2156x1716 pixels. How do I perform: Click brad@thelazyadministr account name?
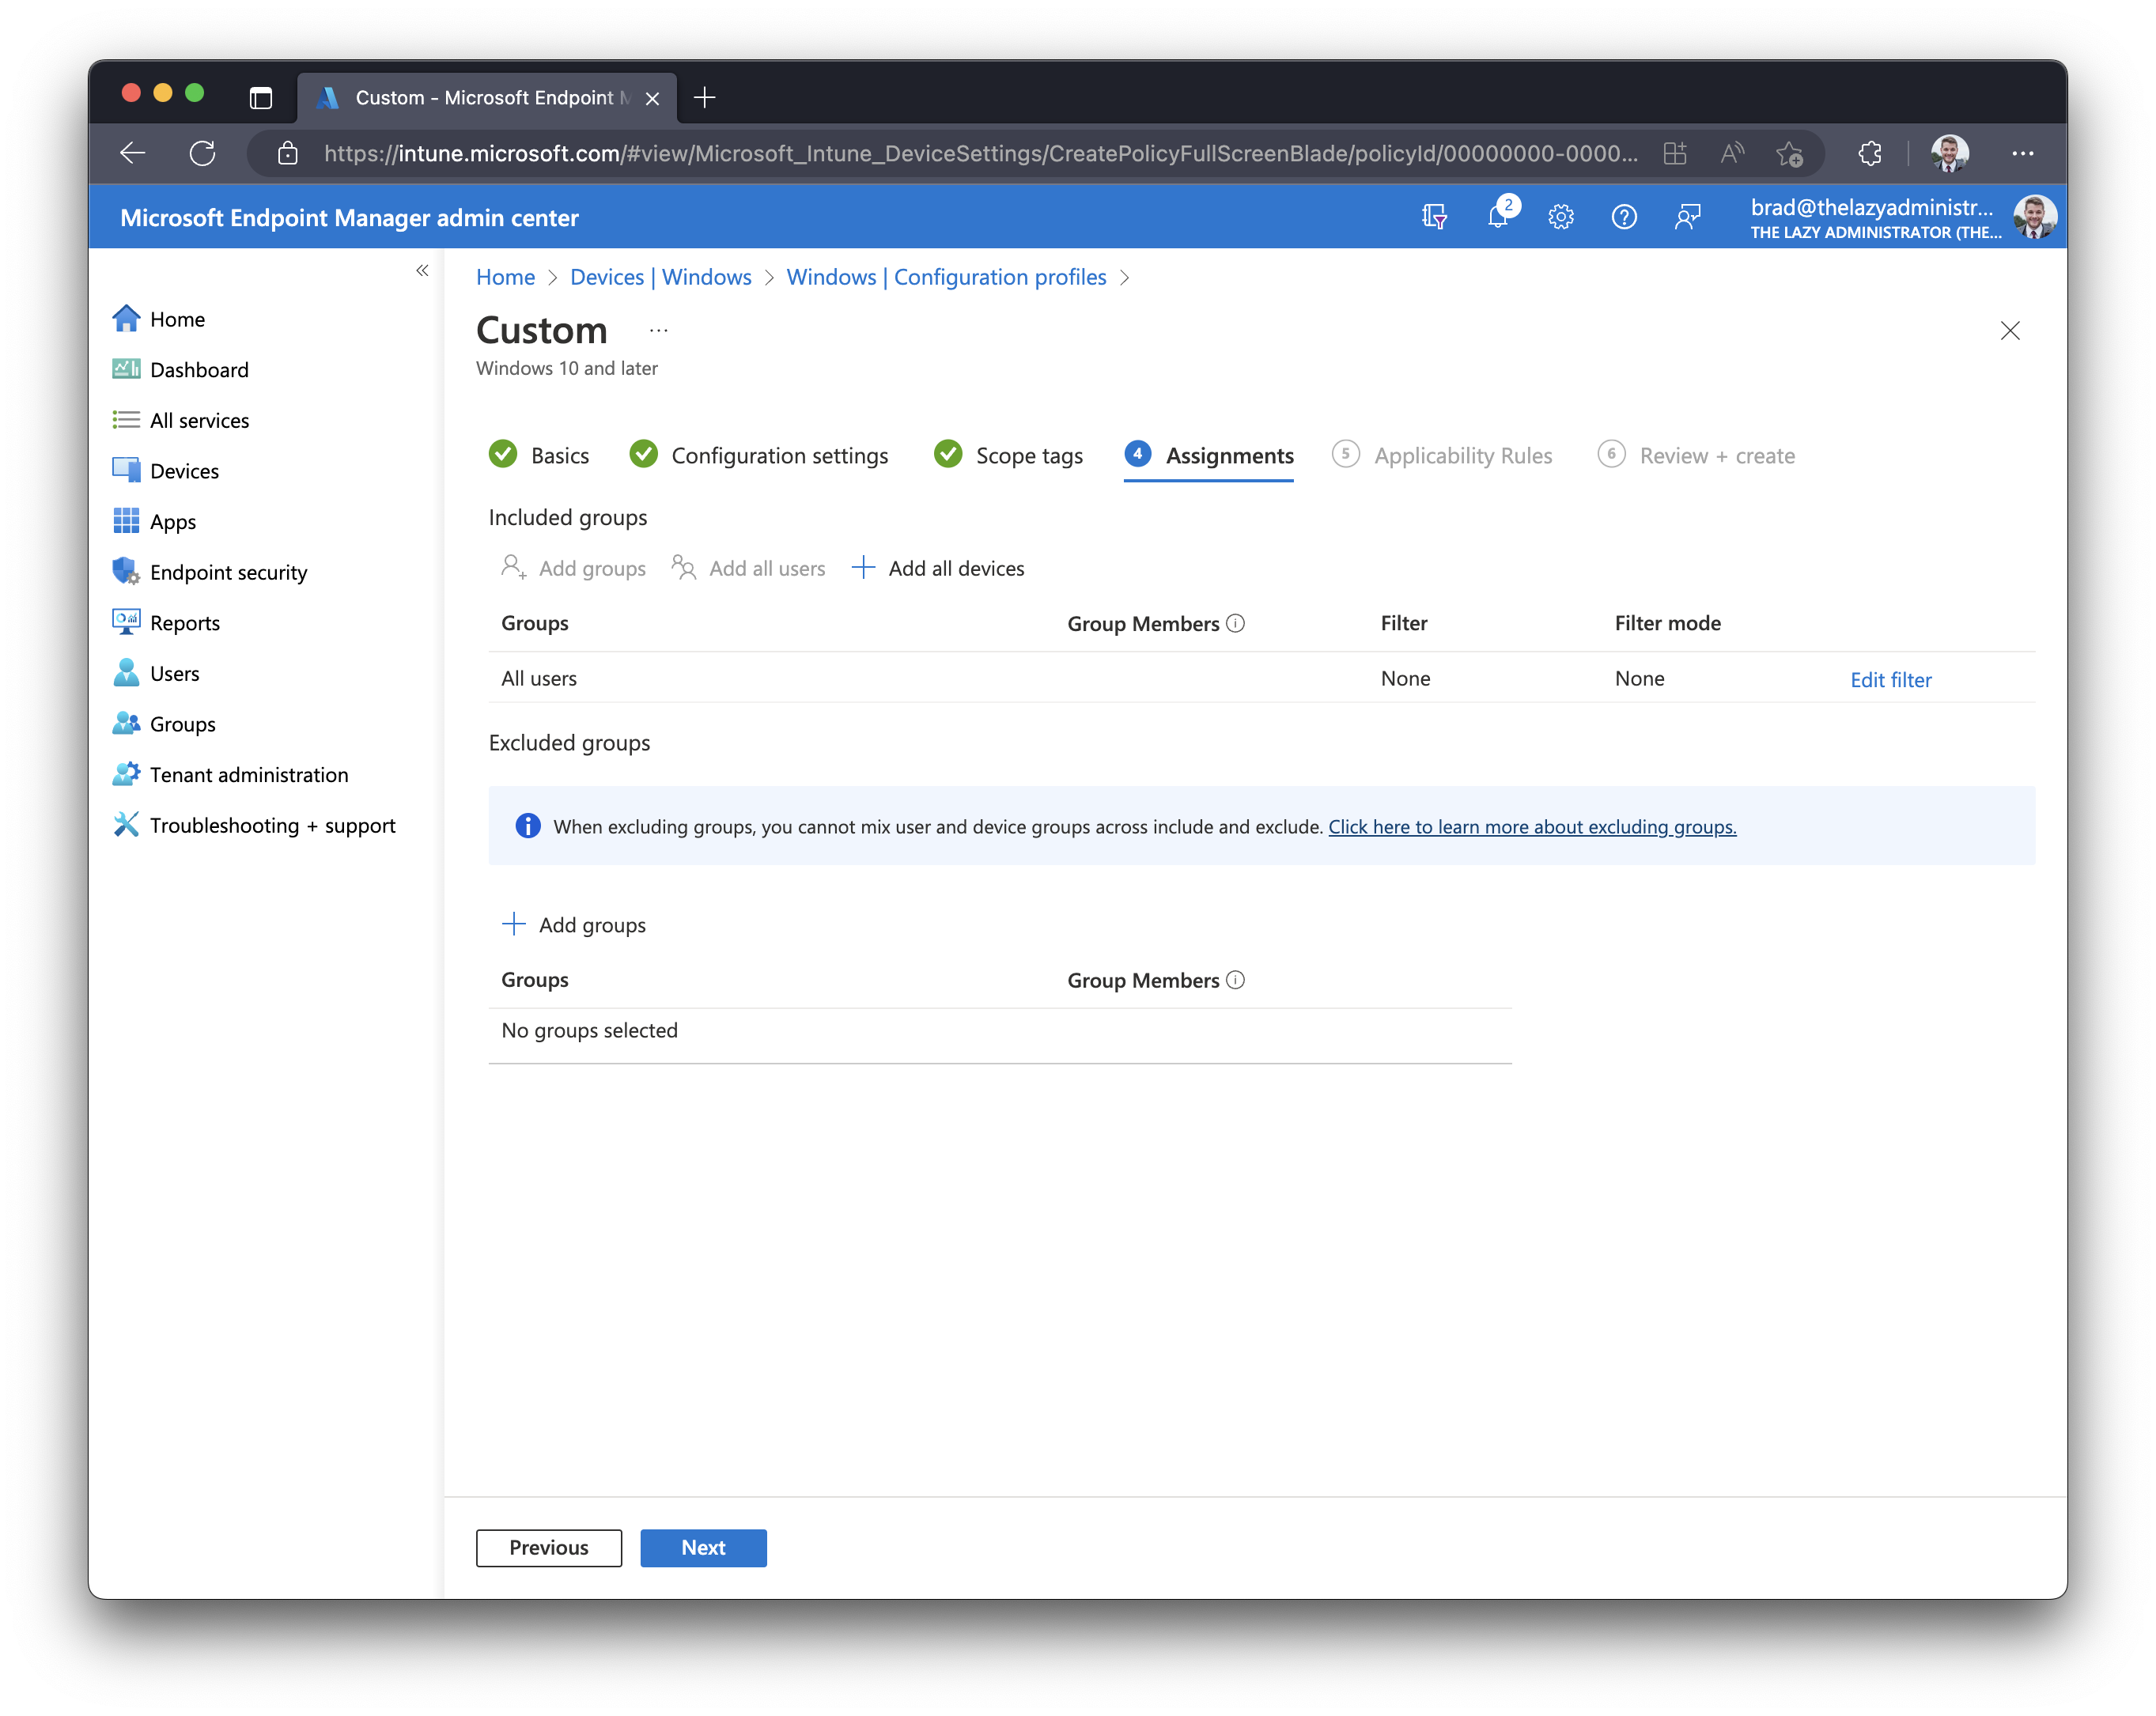point(1871,207)
